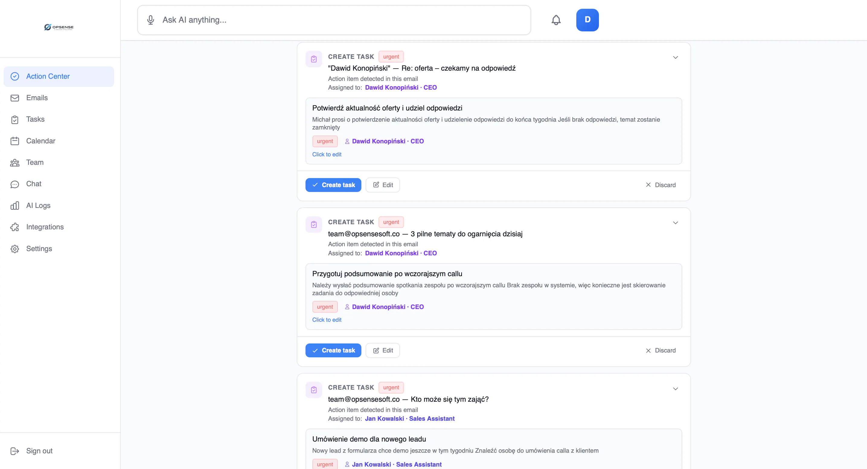Click the Team people icon
Screen dimensions: 867x469
point(15,162)
